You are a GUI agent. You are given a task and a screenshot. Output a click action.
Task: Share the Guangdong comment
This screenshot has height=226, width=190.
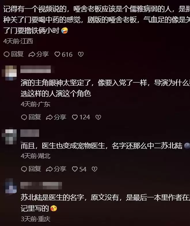[x=56, y=117]
